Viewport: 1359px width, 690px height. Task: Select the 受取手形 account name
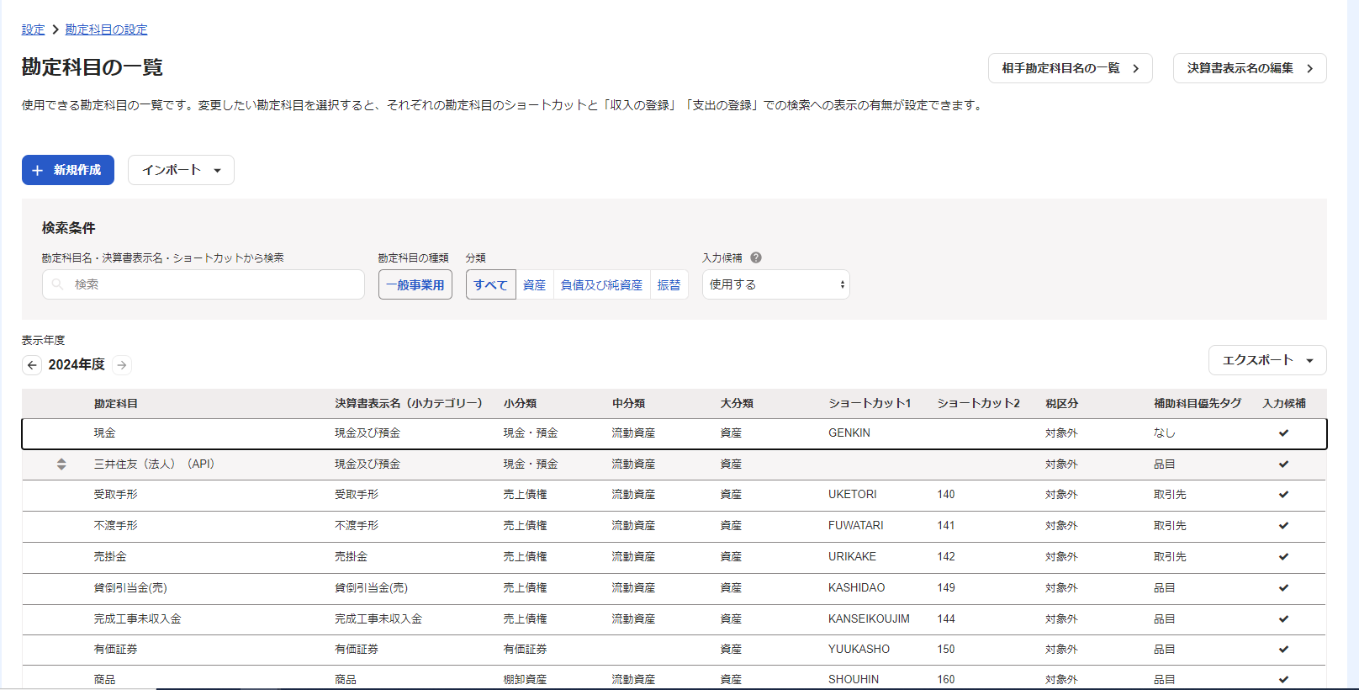pyautogui.click(x=116, y=495)
